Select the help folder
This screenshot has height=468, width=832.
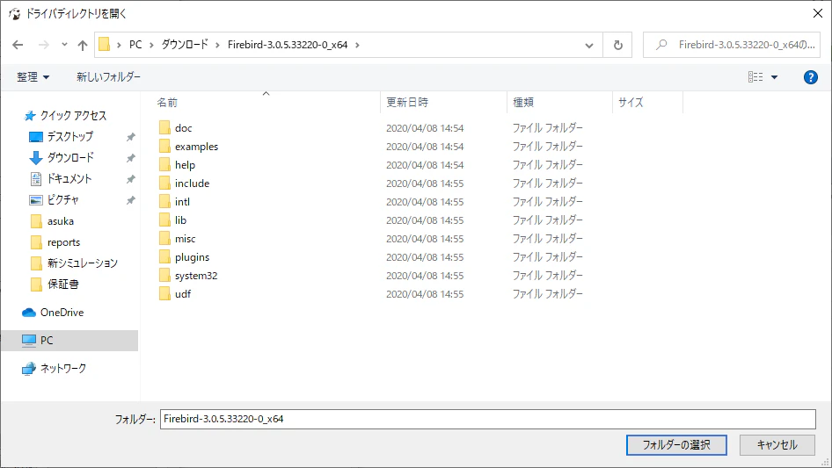(x=186, y=165)
